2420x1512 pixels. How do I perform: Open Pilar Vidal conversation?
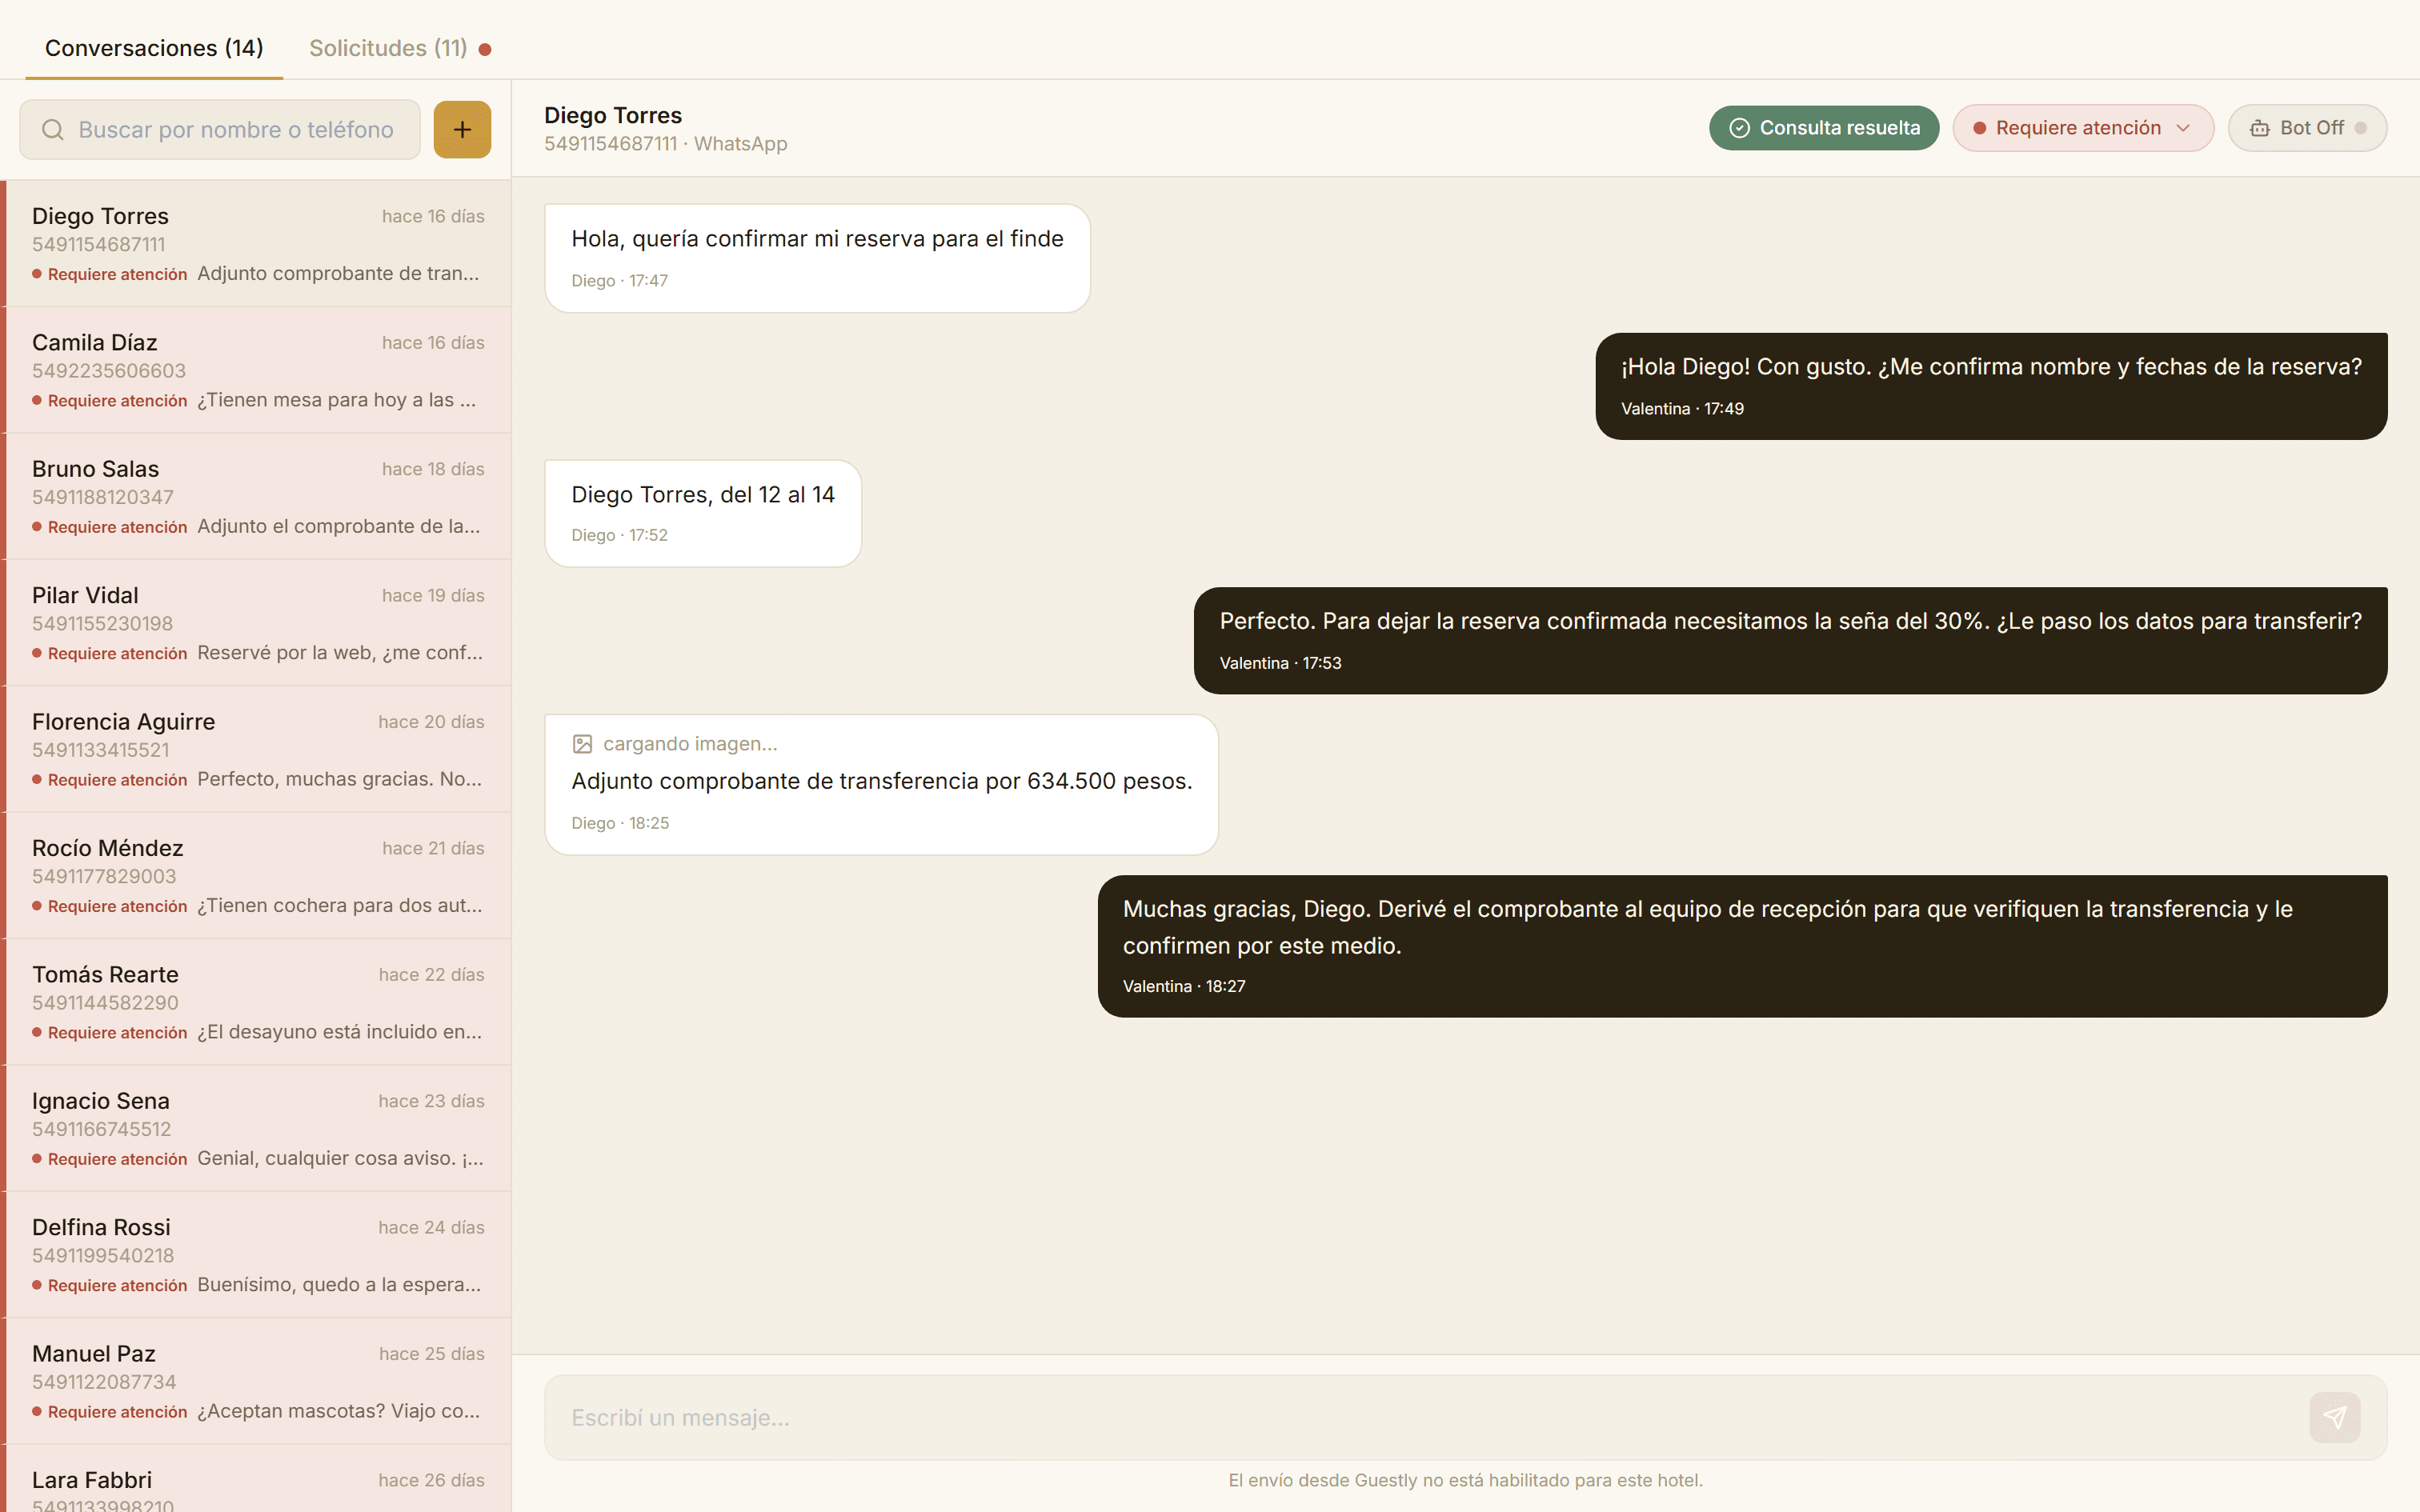(256, 623)
